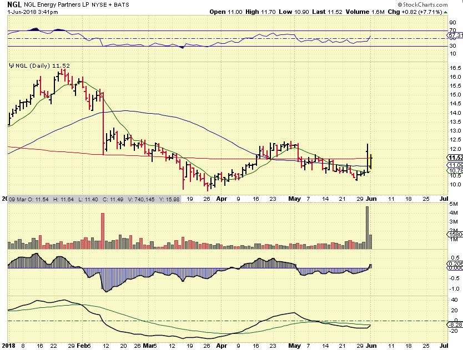Click the 40 label on bottom indicator axis
Viewport: 463px width, 350px height.
(x=455, y=300)
